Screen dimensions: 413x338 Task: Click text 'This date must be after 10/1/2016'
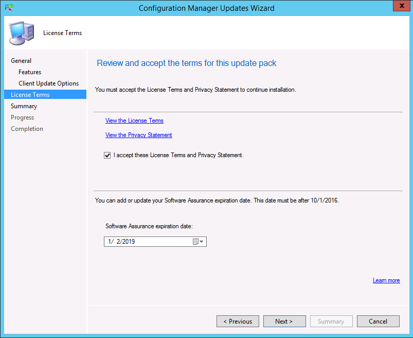point(296,200)
